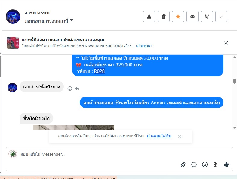
Task: Click the spam warning triangle icon
Action: [x=149, y=17]
